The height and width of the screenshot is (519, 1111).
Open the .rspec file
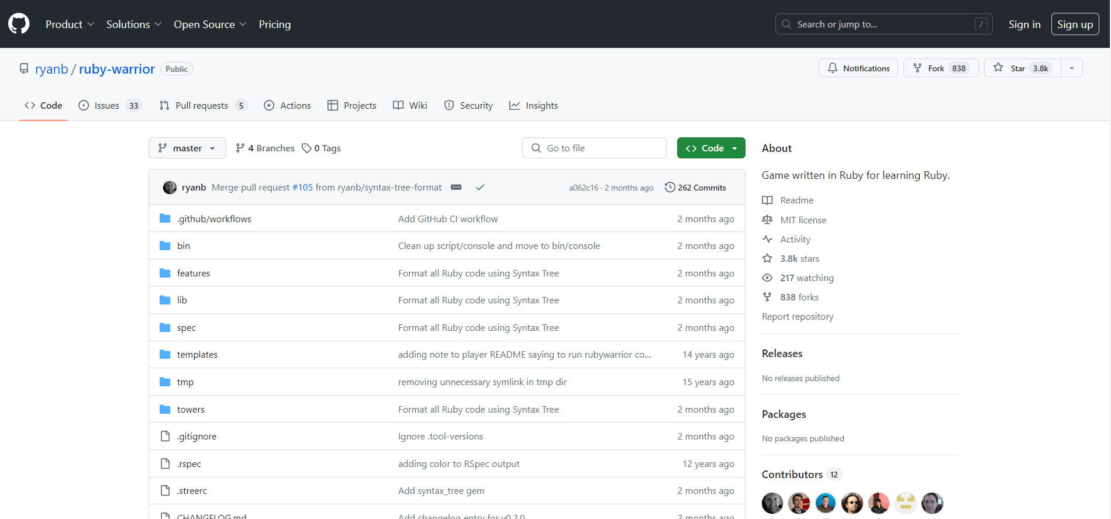click(189, 463)
